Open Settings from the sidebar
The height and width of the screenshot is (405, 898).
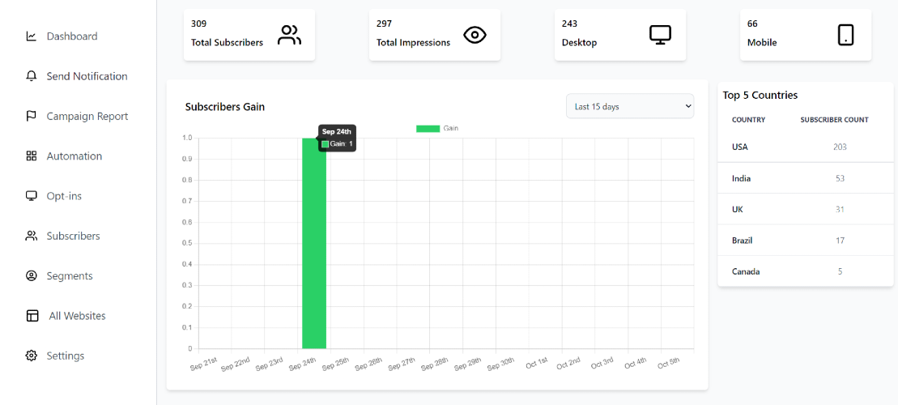pyautogui.click(x=66, y=356)
